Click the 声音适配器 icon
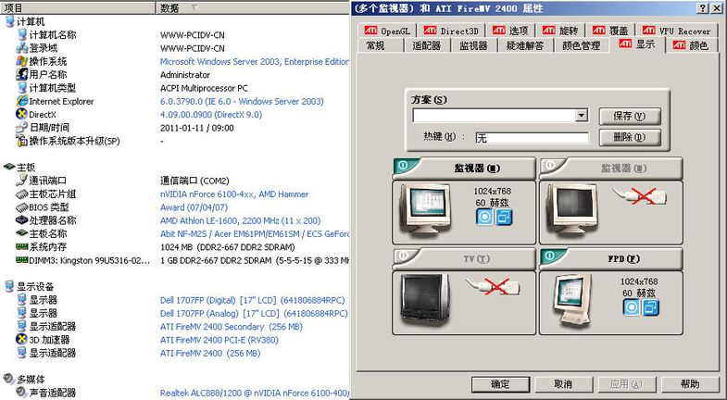 tap(22, 392)
